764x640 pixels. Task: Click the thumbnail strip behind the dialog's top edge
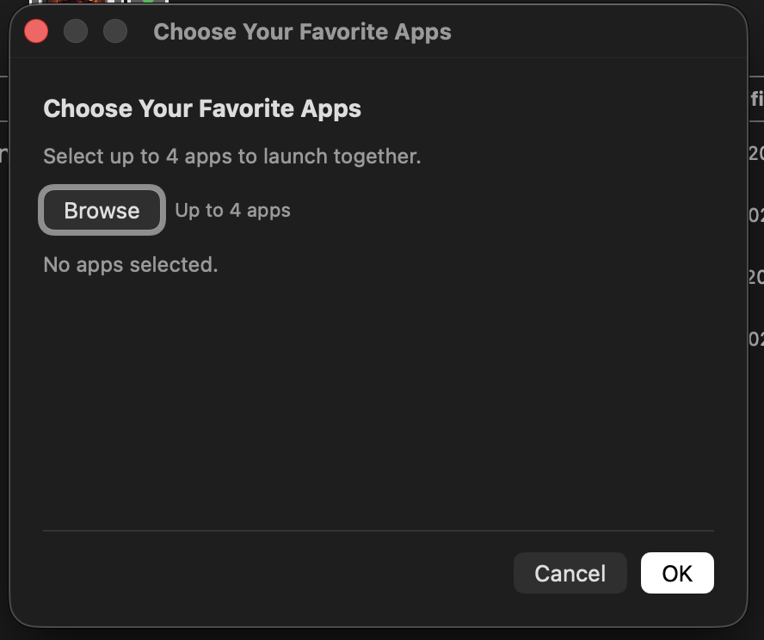99,2
